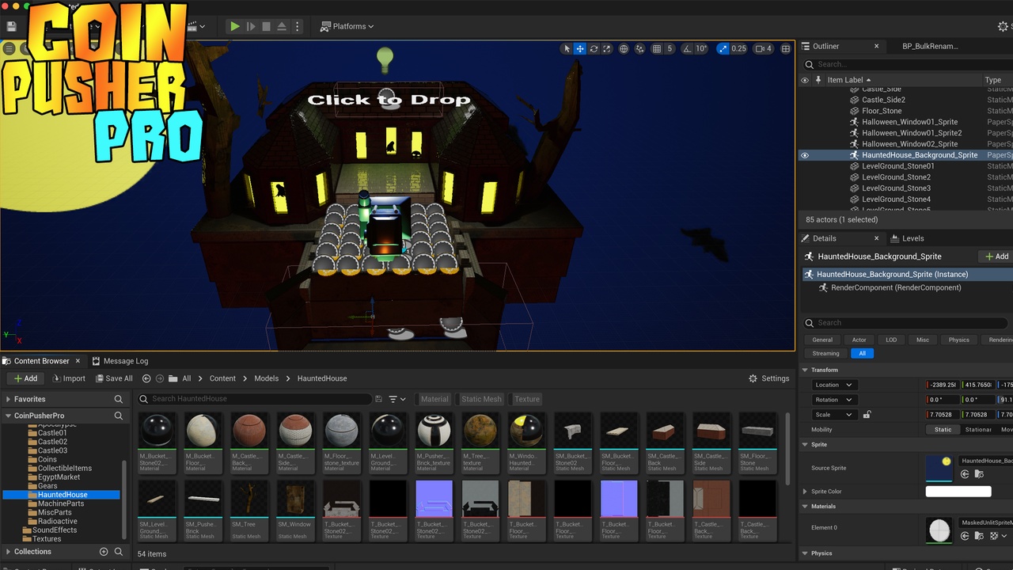The width and height of the screenshot is (1013, 570).
Task: Click Import in Content Browser
Action: click(68, 378)
